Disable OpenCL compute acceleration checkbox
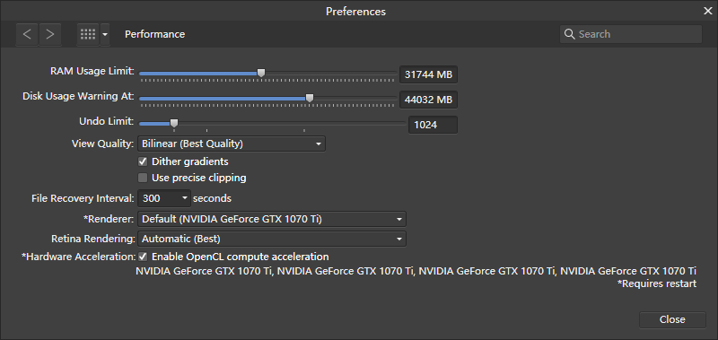This screenshot has height=340, width=718. 143,257
